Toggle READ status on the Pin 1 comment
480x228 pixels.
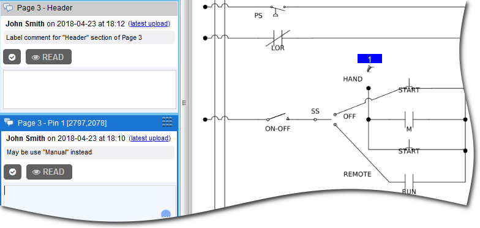click(x=49, y=172)
